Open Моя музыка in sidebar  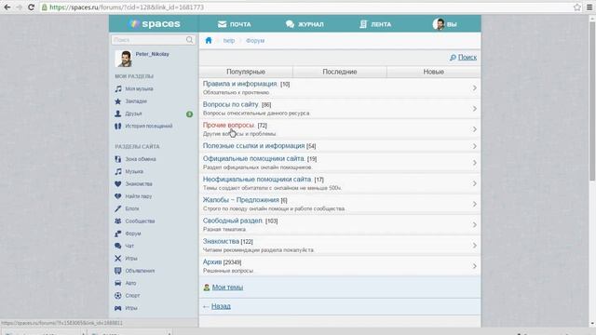(139, 88)
